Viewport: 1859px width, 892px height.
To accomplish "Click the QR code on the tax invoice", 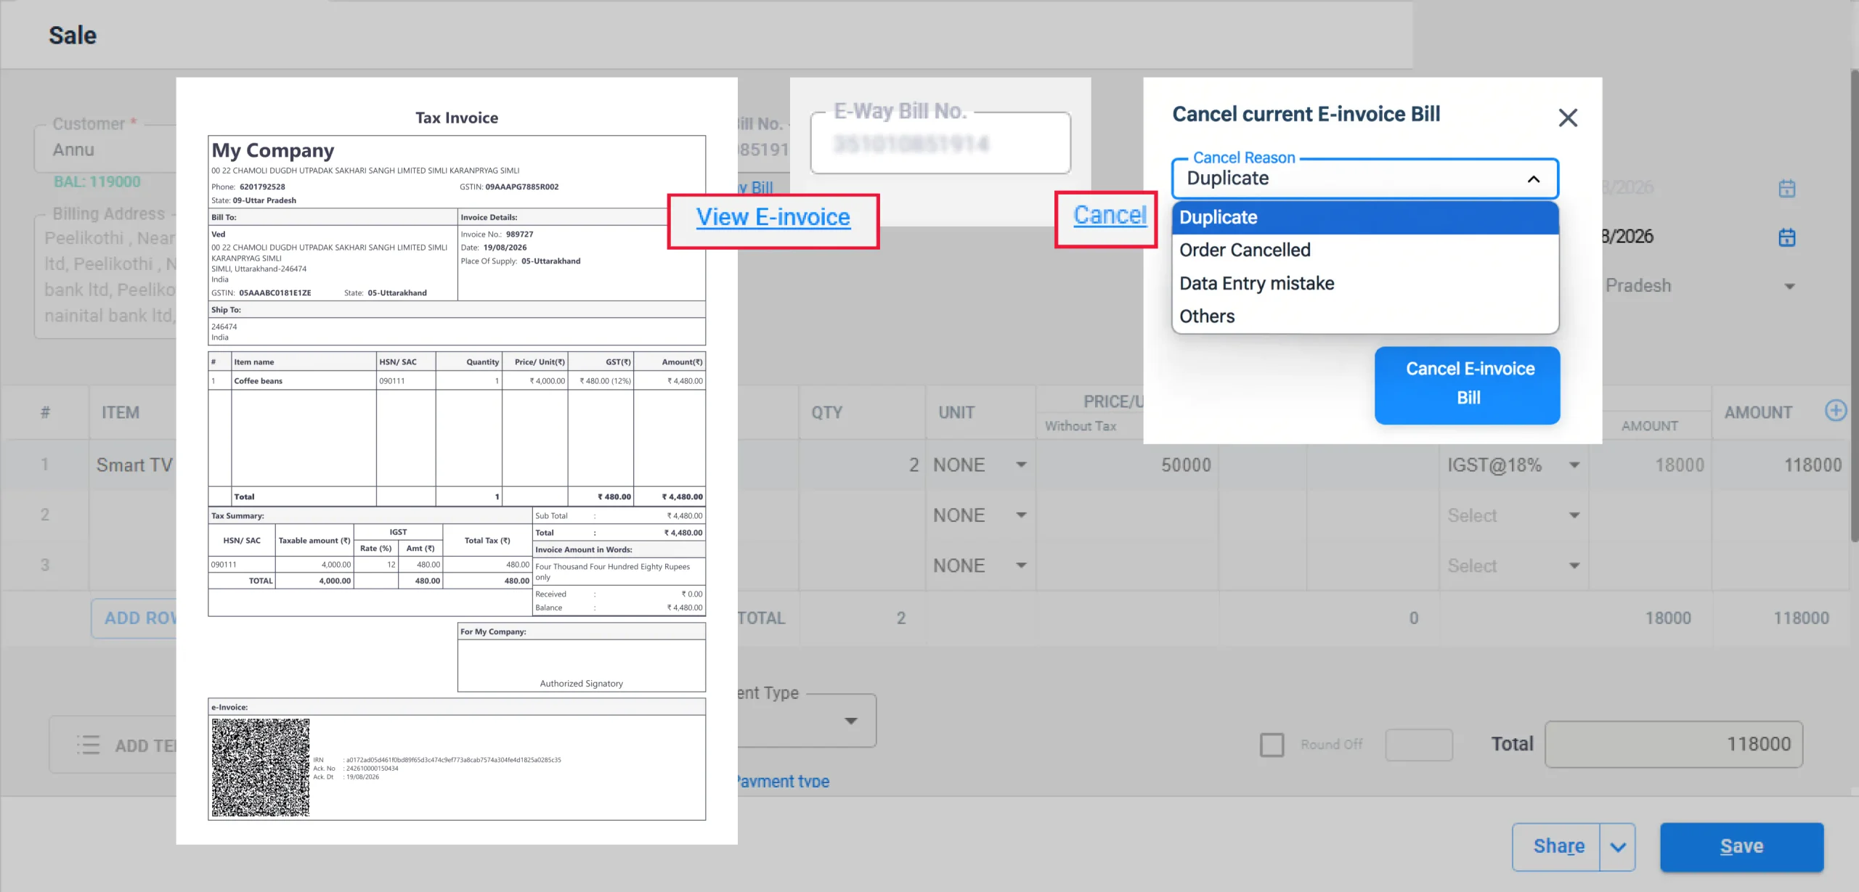I will pos(261,767).
